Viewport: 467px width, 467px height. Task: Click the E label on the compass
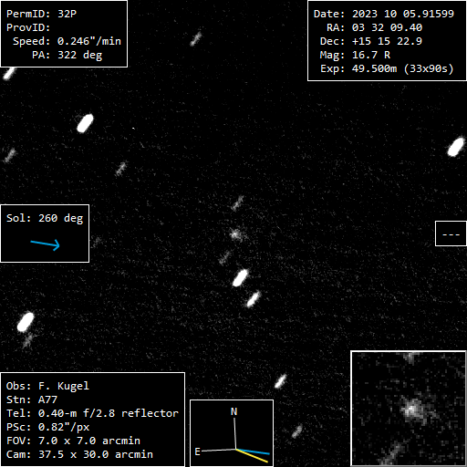click(x=197, y=451)
